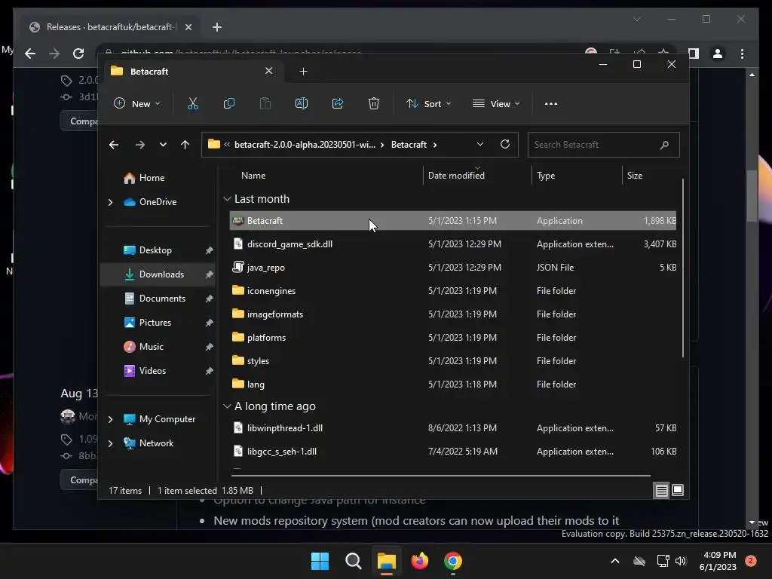Open Home in navigation pane

tap(152, 178)
